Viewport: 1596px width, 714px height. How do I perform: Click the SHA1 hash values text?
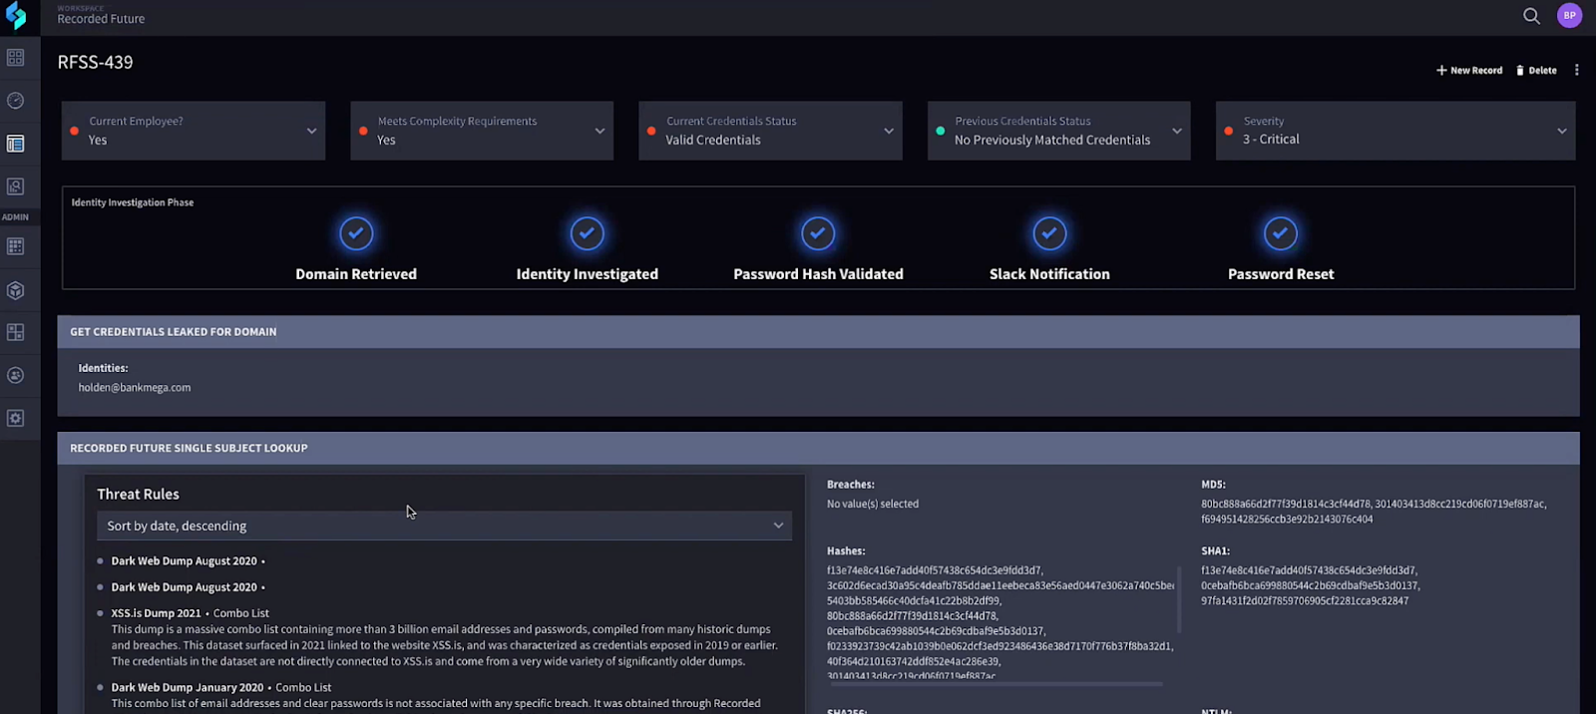coord(1310,585)
